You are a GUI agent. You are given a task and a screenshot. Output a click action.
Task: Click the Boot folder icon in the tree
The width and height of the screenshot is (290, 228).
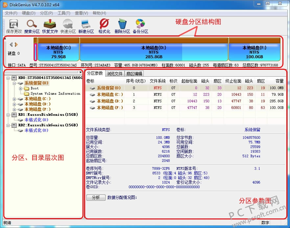pyautogui.click(x=27, y=88)
